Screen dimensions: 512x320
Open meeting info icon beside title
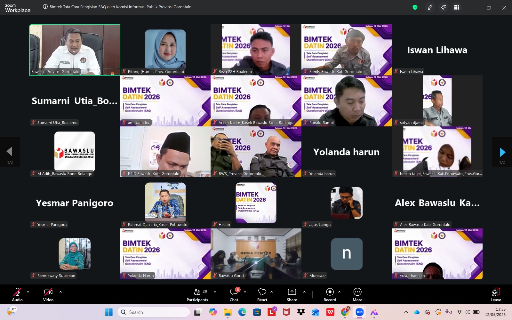point(45,7)
